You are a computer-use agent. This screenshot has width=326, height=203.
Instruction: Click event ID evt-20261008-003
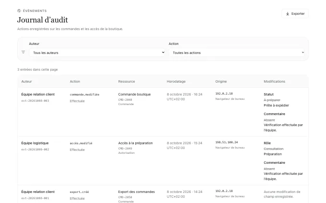tap(35, 101)
